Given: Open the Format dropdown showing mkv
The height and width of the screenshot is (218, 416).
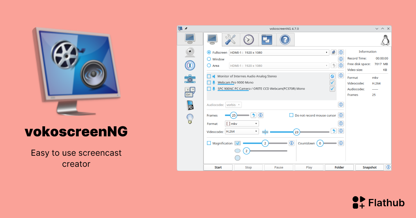Looking at the screenshot, I should pos(242,123).
